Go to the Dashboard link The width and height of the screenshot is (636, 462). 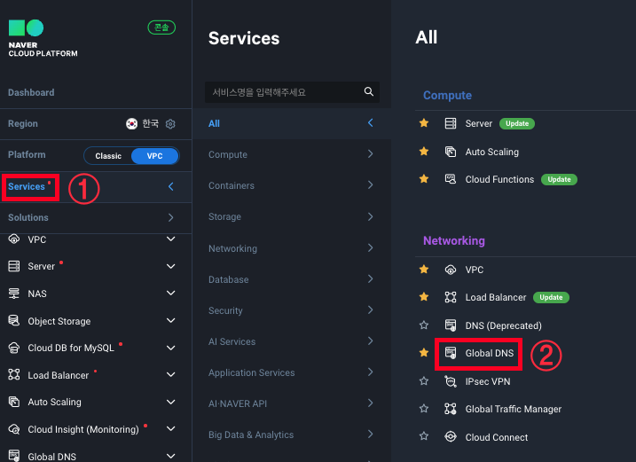(x=31, y=92)
